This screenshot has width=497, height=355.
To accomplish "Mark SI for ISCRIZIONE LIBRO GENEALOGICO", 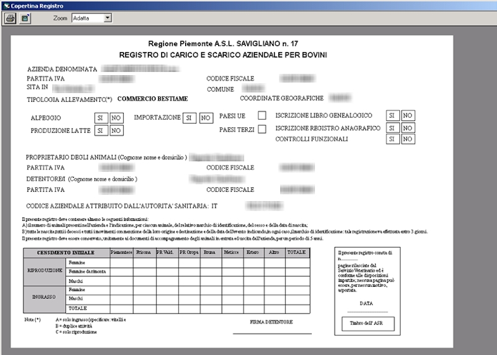I will point(393,115).
